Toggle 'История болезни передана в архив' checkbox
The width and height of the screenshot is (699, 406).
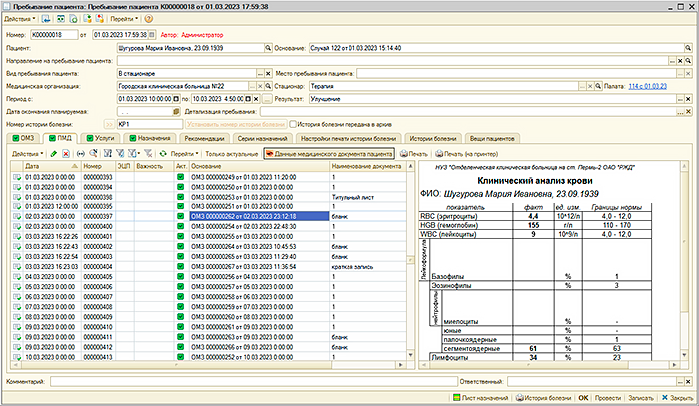click(x=292, y=124)
